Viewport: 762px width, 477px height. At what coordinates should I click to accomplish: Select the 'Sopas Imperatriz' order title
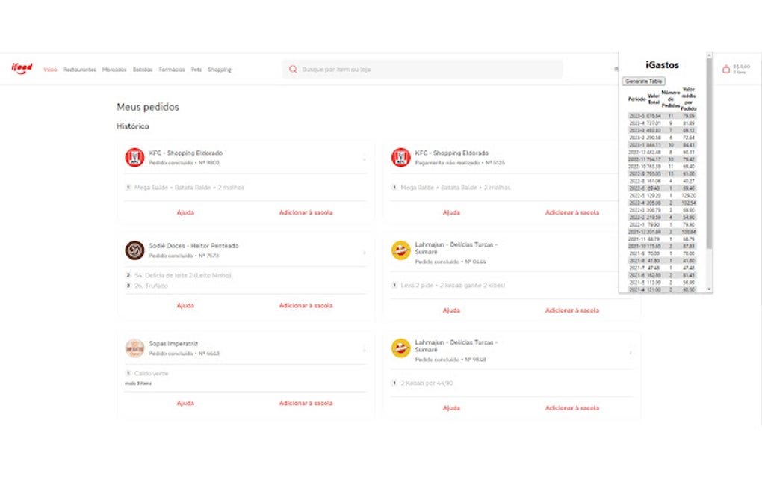click(x=173, y=343)
